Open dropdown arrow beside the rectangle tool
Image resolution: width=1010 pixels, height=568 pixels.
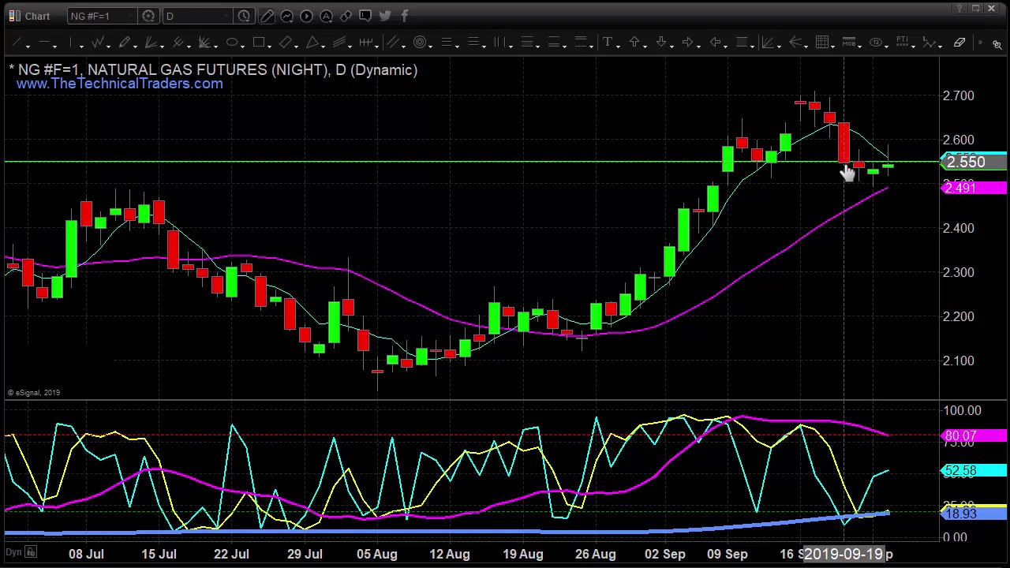point(269,47)
